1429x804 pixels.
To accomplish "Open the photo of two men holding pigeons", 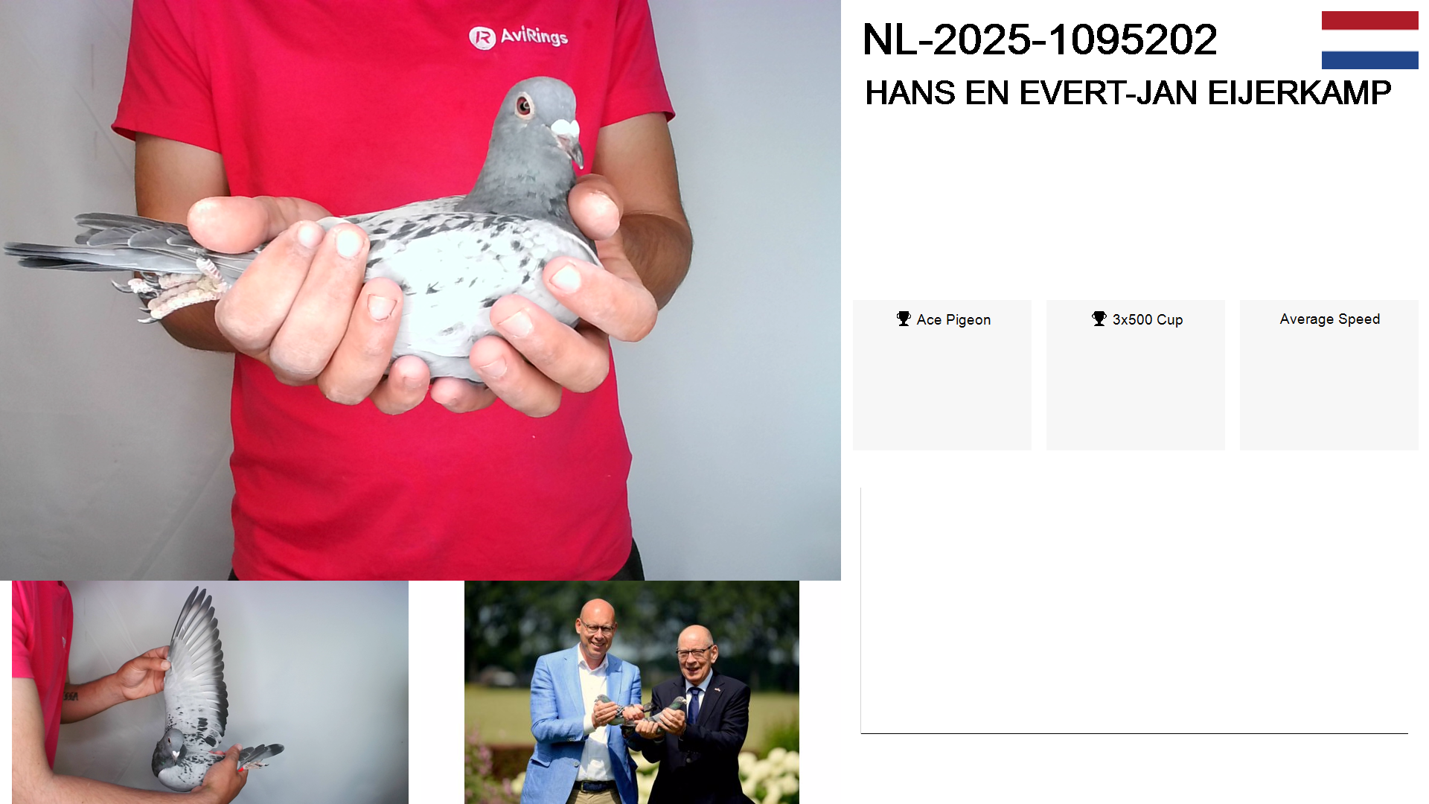I will pos(632,692).
